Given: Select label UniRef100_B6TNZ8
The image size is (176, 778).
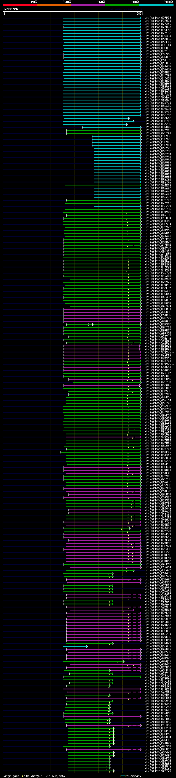Looking at the screenshot, I should [158, 73].
